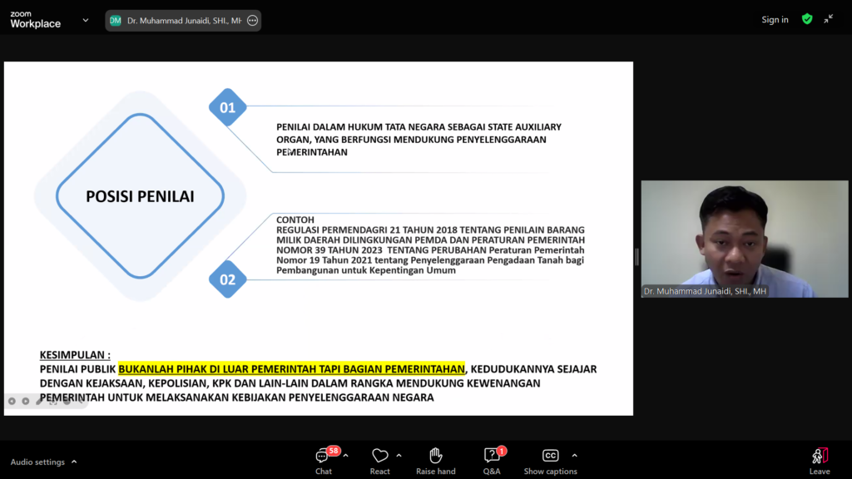This screenshot has width=852, height=479.
Task: Click Sign in link
Action: [x=775, y=20]
